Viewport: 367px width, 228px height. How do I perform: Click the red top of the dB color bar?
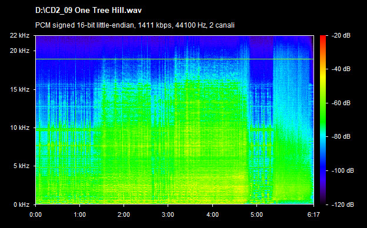(x=323, y=38)
